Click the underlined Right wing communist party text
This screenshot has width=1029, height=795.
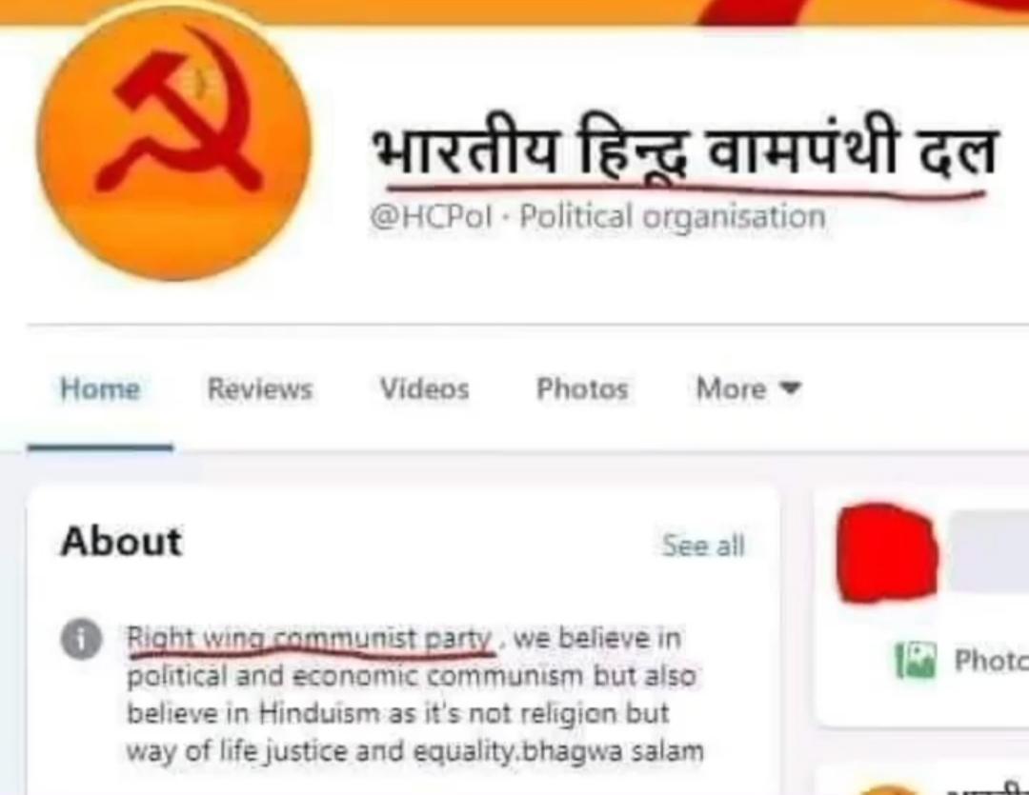coord(310,638)
